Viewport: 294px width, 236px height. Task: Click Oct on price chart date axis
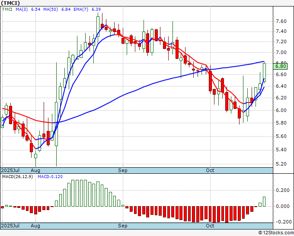tap(210, 170)
